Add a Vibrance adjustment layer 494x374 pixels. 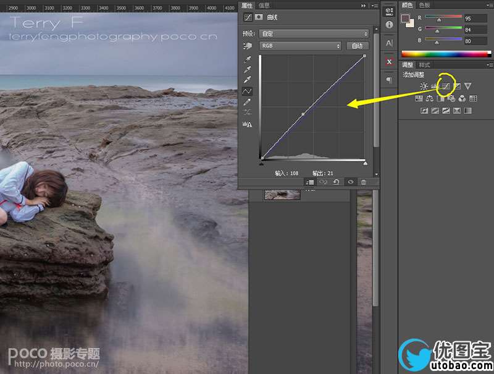468,86
